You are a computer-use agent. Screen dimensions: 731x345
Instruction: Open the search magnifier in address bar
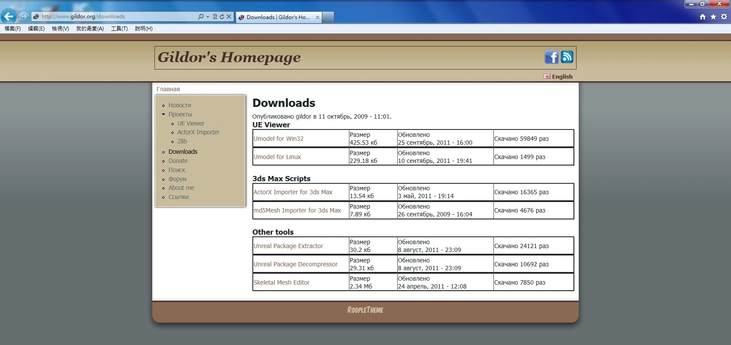pos(201,17)
